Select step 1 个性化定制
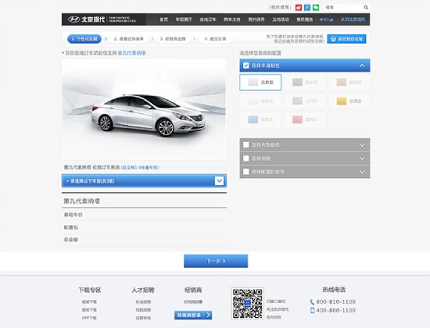The width and height of the screenshot is (430, 328). [84, 39]
